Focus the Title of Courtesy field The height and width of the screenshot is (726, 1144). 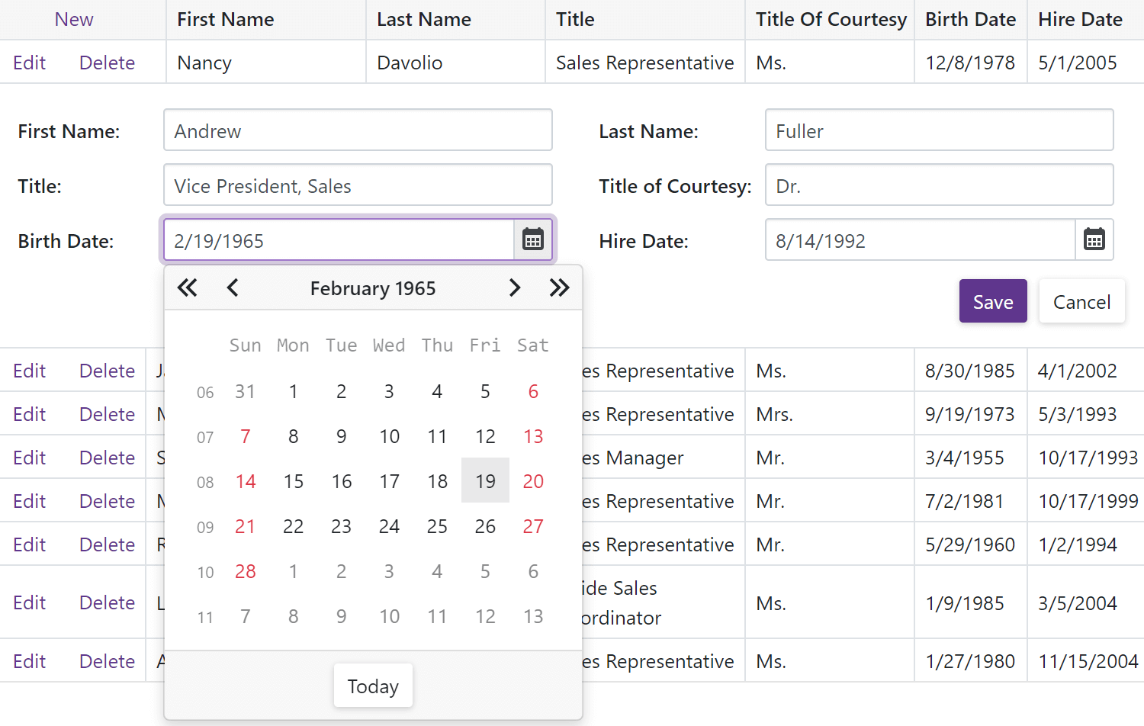click(939, 185)
